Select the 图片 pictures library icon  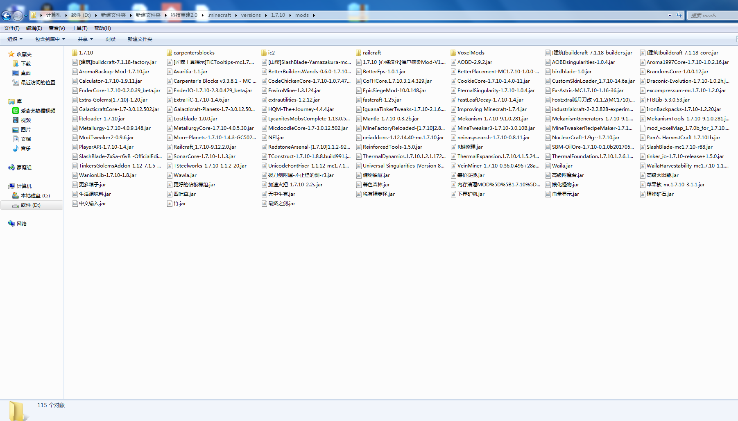point(16,129)
